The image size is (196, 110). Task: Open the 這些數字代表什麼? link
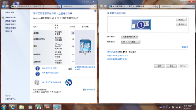pyautogui.click(x=49, y=68)
